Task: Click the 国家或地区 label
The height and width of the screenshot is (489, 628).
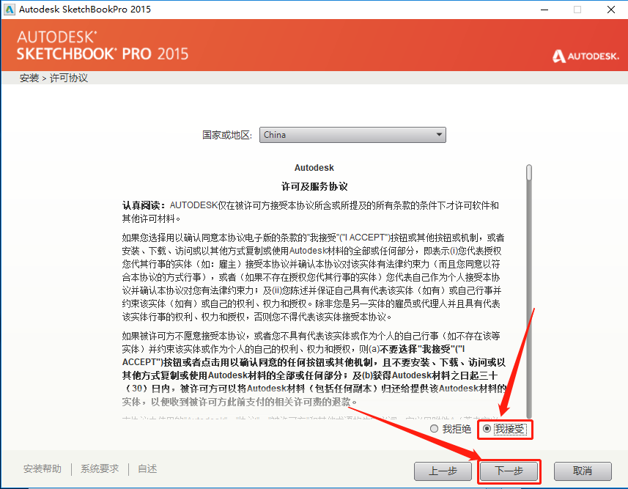Action: pos(227,135)
